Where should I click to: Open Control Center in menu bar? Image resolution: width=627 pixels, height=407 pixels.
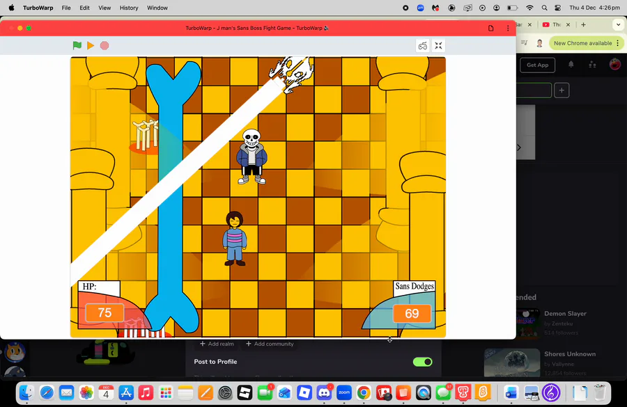[558, 8]
